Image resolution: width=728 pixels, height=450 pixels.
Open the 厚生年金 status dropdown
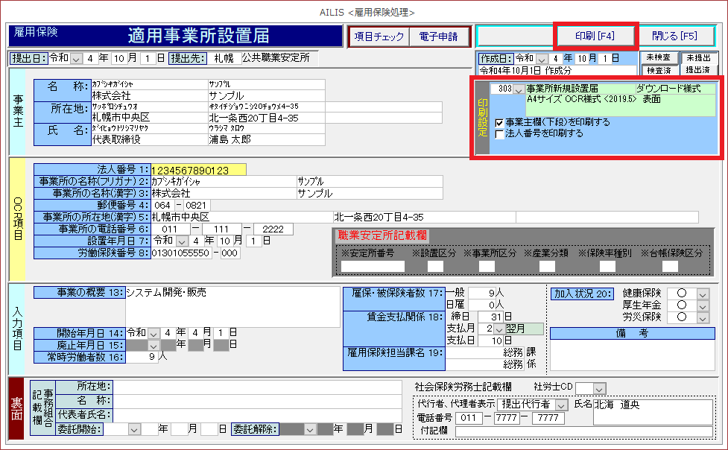(702, 305)
